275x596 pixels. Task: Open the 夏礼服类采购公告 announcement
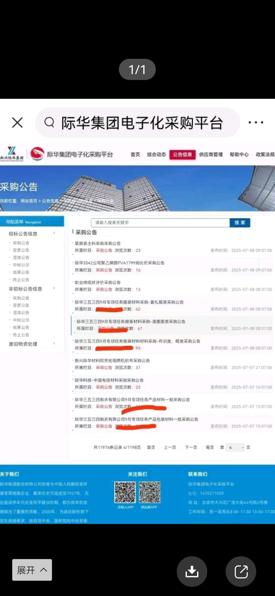[x=129, y=302]
